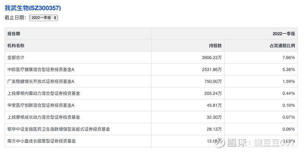Select the 0.44% ratio value
Screen dimensions: 304x152
[x=289, y=93]
